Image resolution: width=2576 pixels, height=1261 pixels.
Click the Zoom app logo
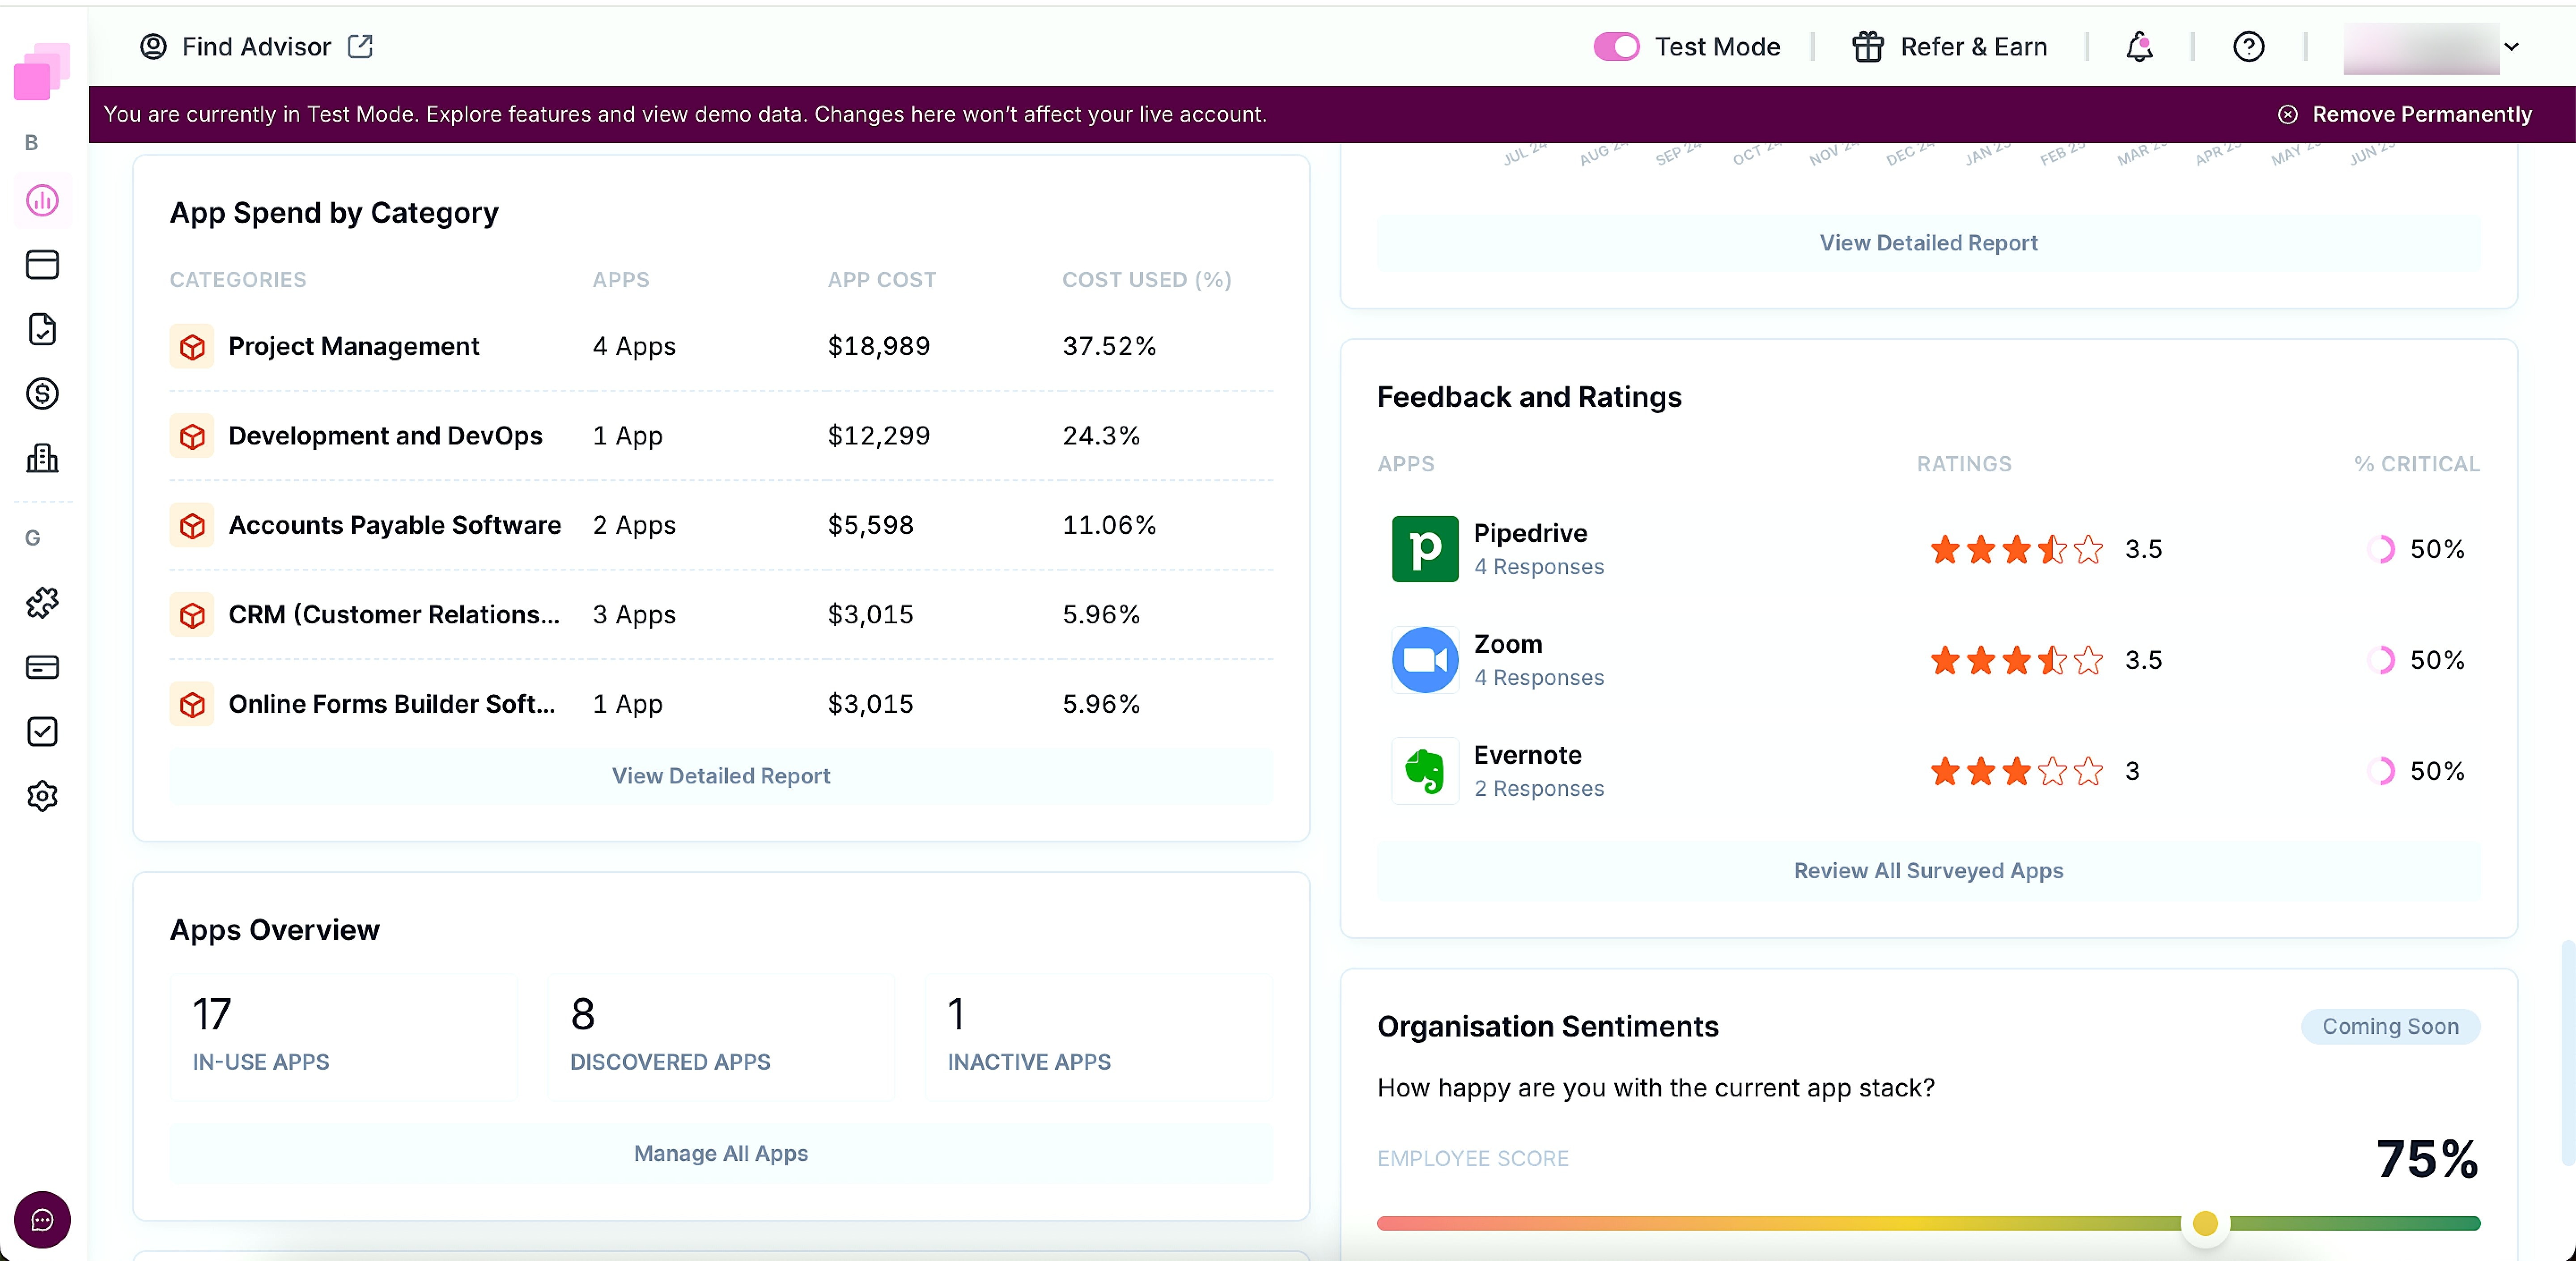[x=1424, y=660]
